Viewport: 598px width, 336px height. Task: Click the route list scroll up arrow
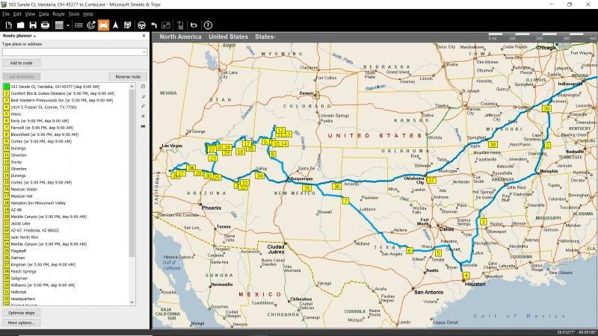click(x=132, y=87)
